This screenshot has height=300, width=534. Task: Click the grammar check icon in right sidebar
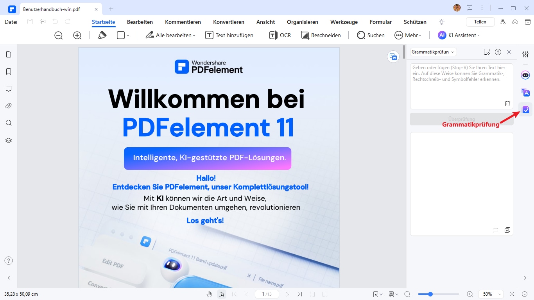pyautogui.click(x=526, y=110)
